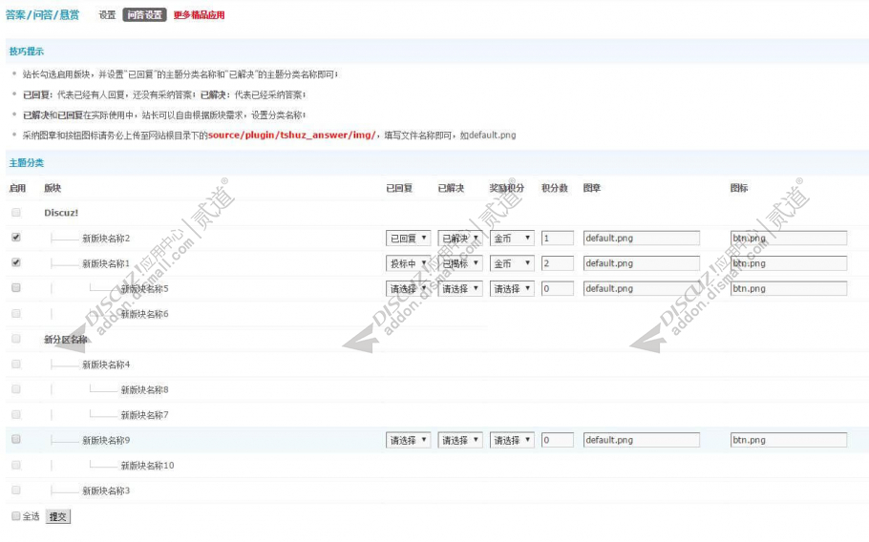Image resolution: width=869 pixels, height=542 pixels.
Task: Check the 全选 select-all checkbox
Action: (16, 516)
